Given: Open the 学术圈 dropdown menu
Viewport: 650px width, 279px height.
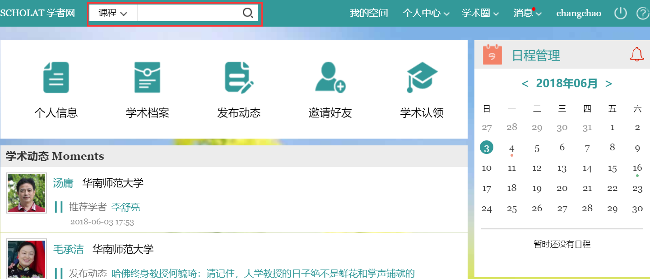Looking at the screenshot, I should click(480, 13).
